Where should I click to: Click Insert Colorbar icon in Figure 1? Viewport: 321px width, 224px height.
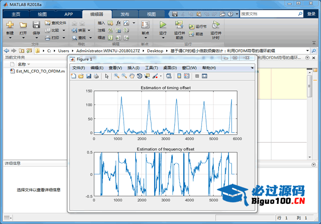[179, 76]
